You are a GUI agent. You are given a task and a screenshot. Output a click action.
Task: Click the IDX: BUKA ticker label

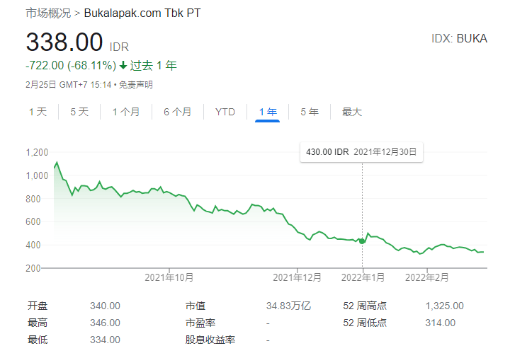click(x=459, y=39)
